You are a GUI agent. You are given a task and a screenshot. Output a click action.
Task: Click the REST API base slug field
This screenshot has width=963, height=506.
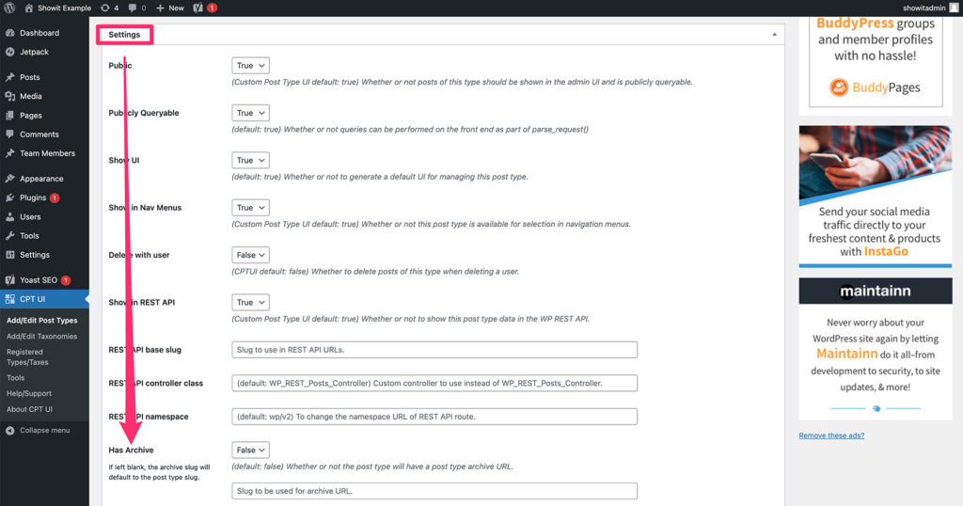tap(434, 350)
